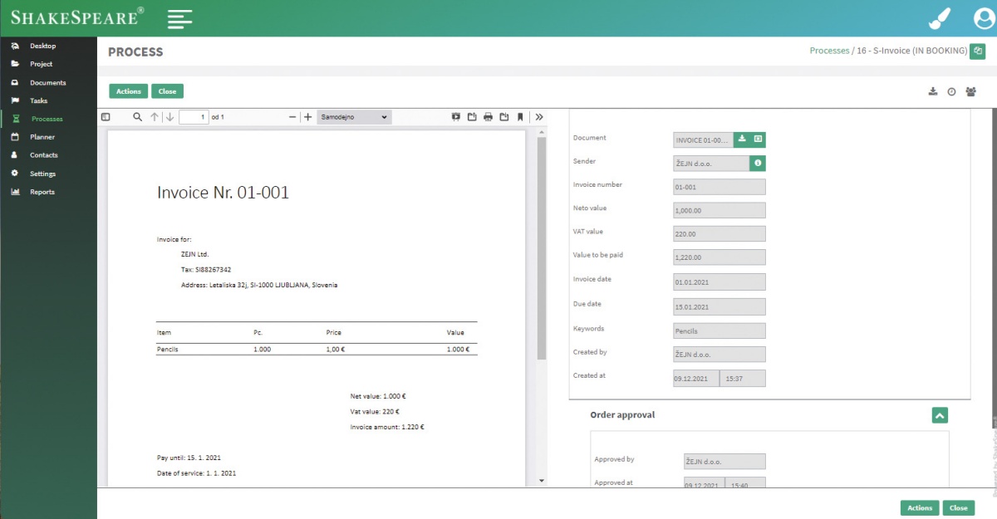Toggle the hamburger menu in header
Image resolution: width=997 pixels, height=519 pixels.
click(x=179, y=18)
